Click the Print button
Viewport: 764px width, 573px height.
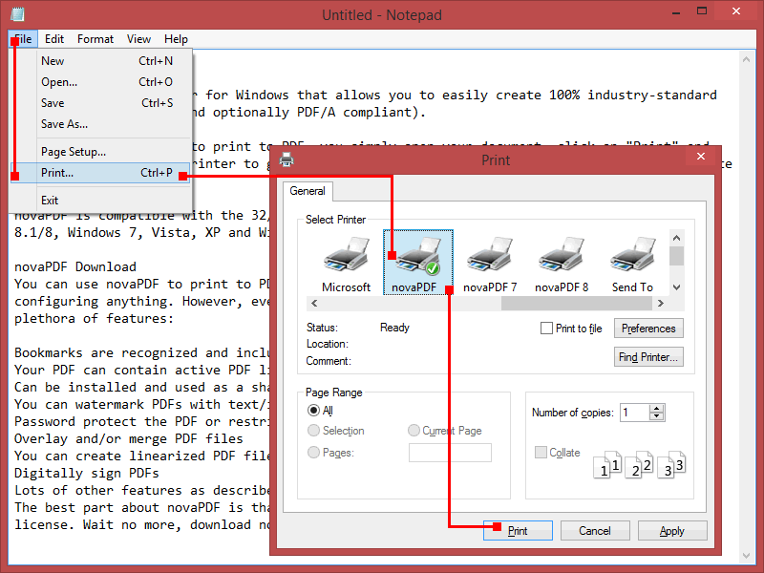(x=518, y=531)
